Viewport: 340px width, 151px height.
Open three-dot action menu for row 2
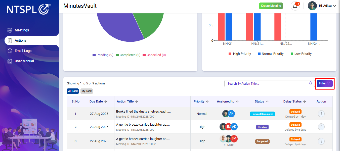point(321,127)
